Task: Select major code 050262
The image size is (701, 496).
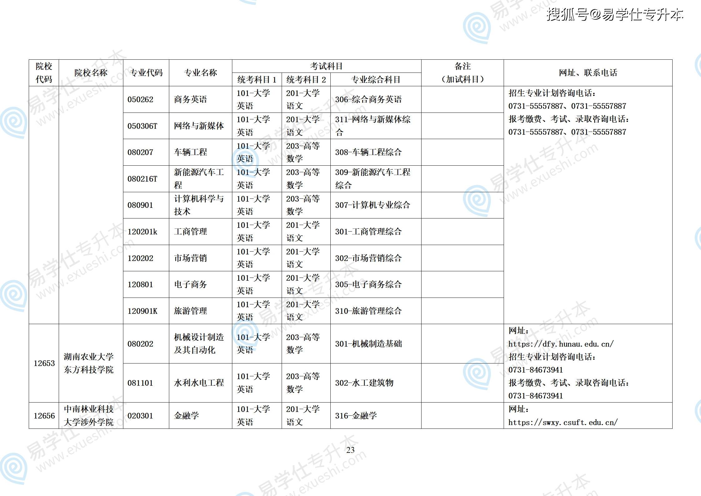Action: click(x=146, y=99)
